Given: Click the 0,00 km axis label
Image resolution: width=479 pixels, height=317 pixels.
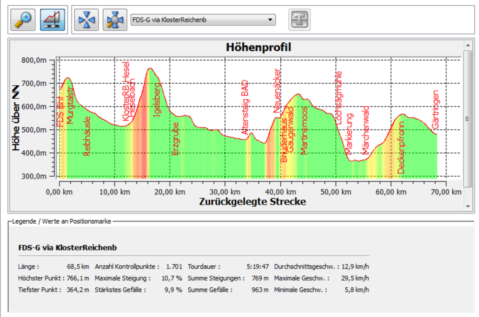Looking at the screenshot, I should tap(59, 192).
